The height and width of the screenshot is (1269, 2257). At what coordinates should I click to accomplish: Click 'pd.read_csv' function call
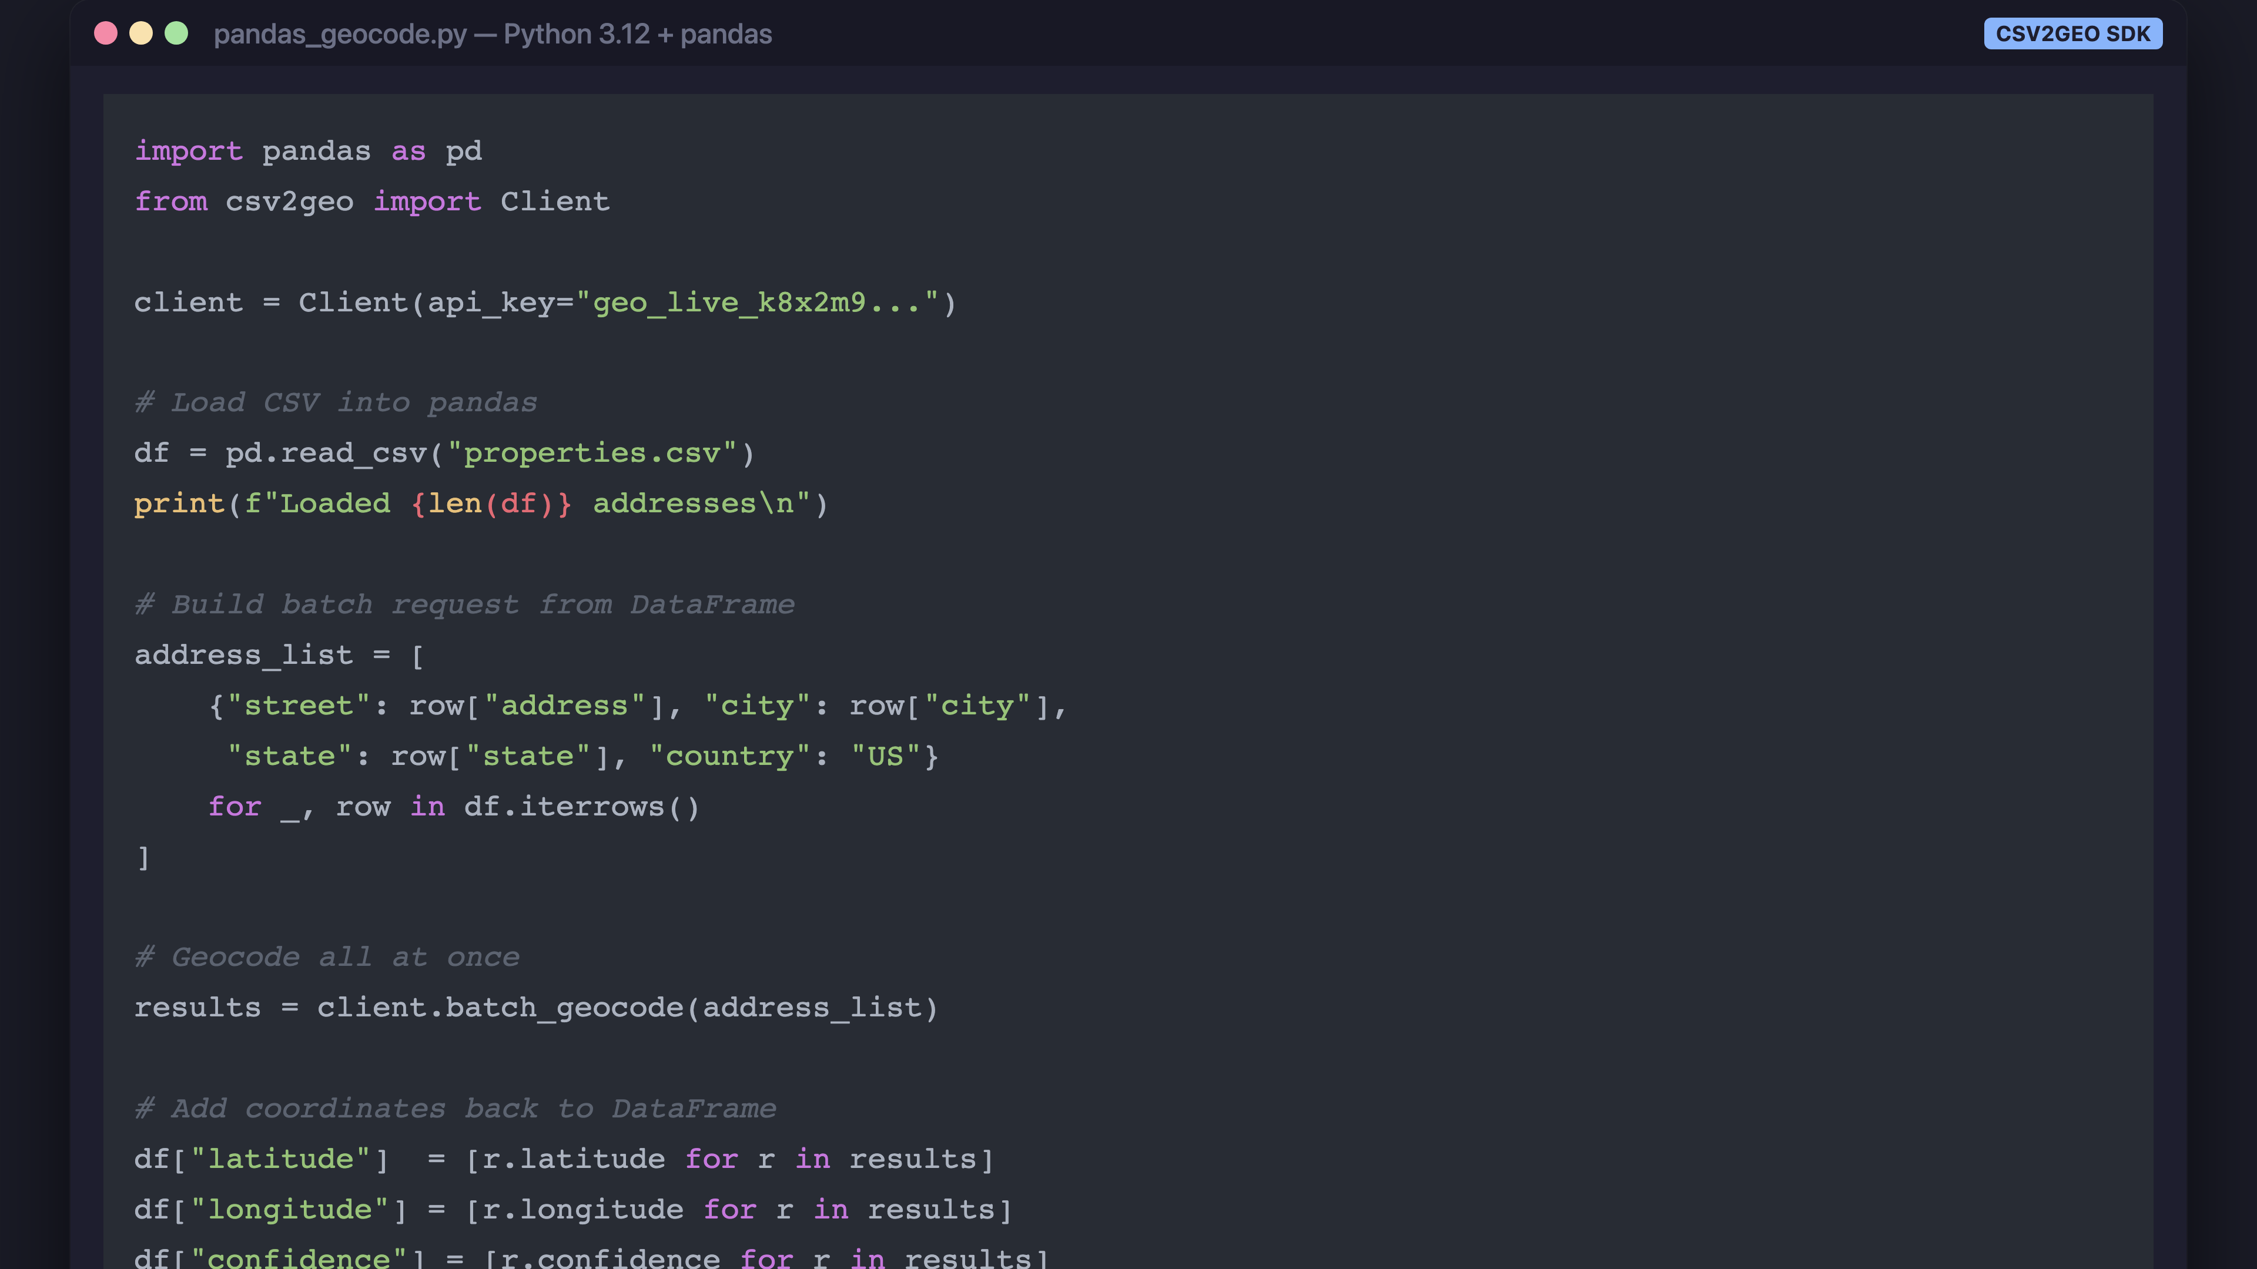click(x=325, y=454)
